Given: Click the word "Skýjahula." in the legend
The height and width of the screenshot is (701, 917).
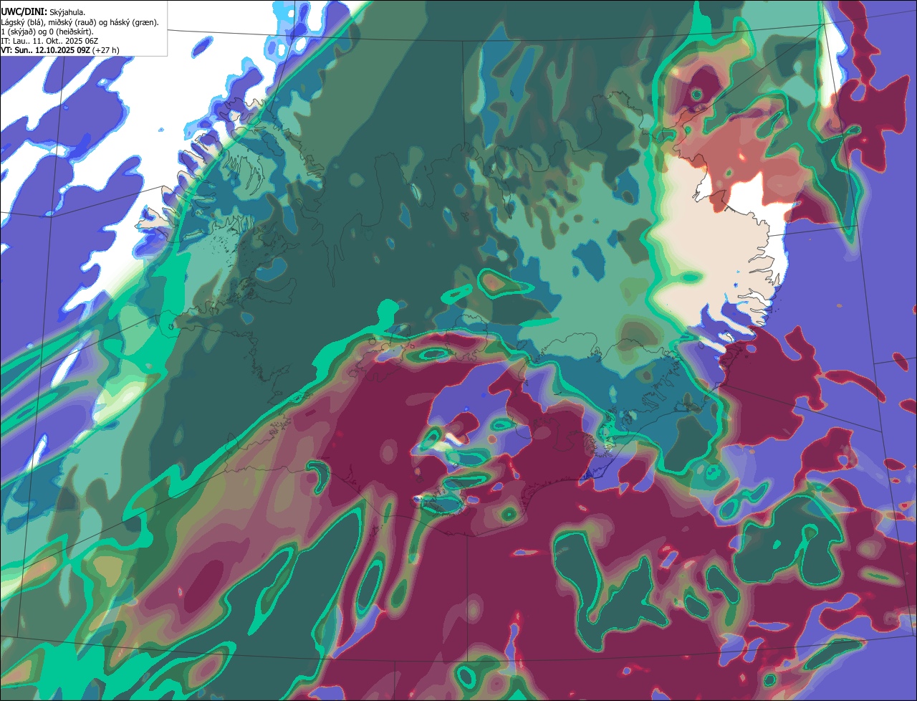Looking at the screenshot, I should coord(67,13).
